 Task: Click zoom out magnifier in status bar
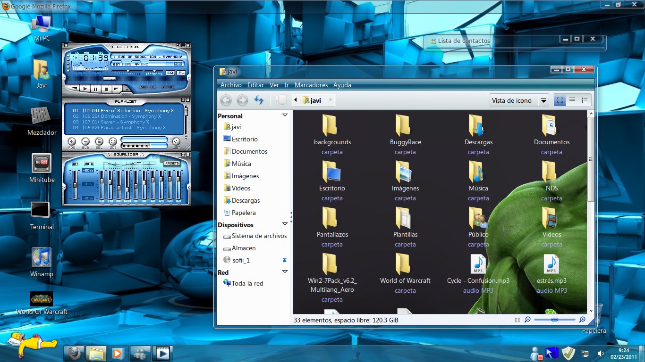coord(527,320)
